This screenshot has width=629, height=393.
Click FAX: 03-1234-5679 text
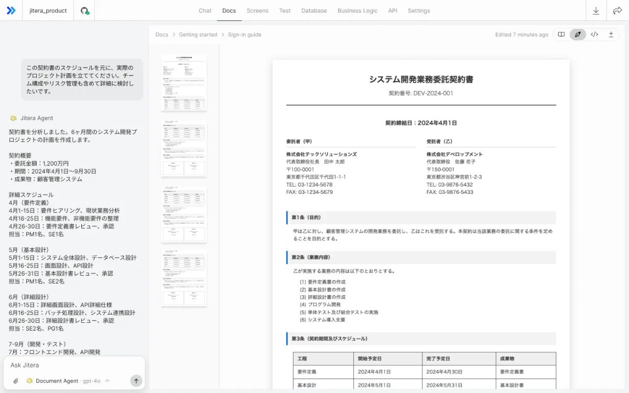point(309,192)
